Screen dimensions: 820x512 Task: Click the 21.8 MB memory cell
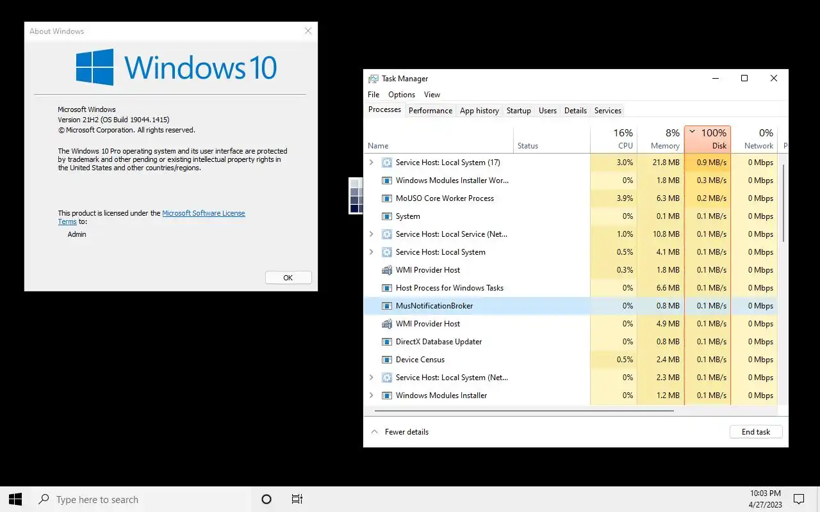tap(660, 163)
